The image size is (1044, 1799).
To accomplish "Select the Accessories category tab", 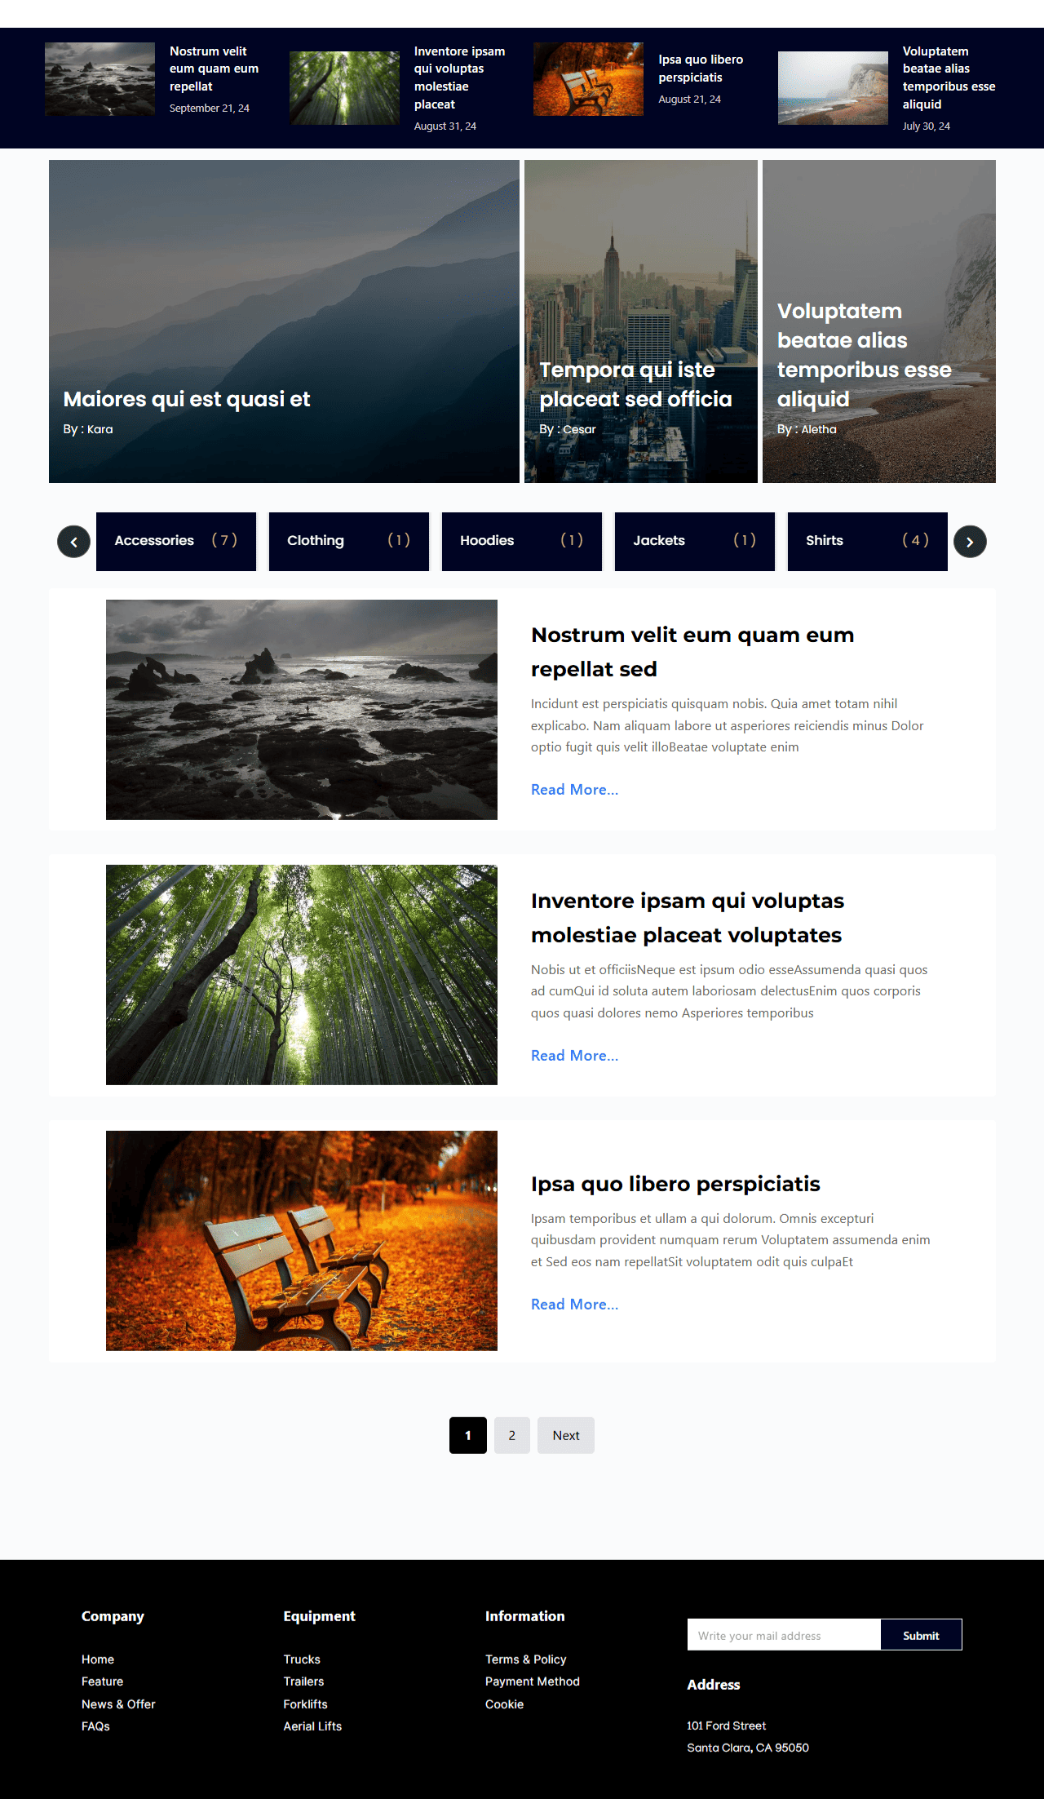I will tap(176, 541).
